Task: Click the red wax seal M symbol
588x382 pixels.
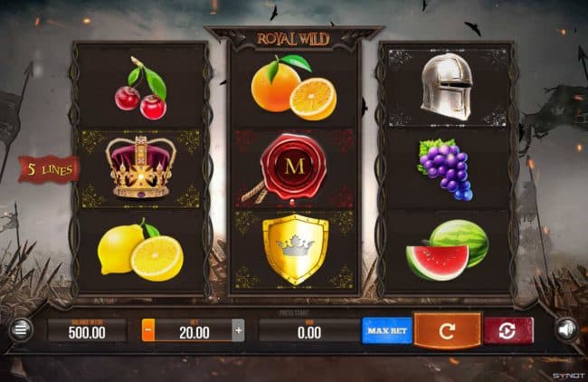Action: (x=289, y=169)
